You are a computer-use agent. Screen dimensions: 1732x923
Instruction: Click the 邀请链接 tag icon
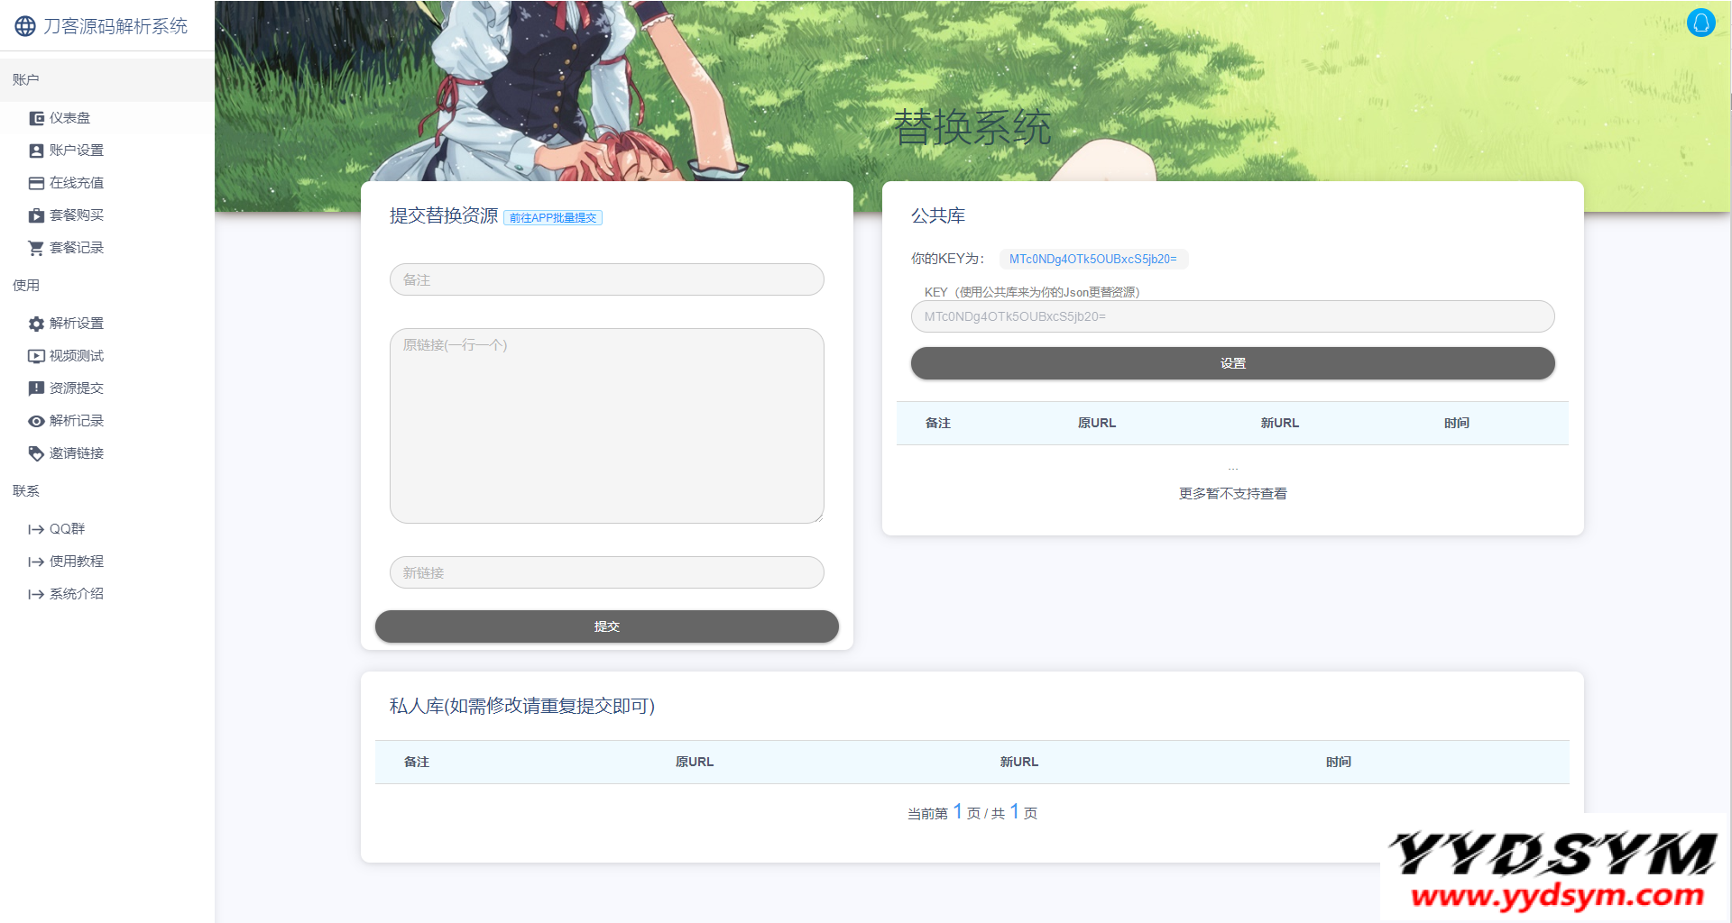pyautogui.click(x=36, y=453)
